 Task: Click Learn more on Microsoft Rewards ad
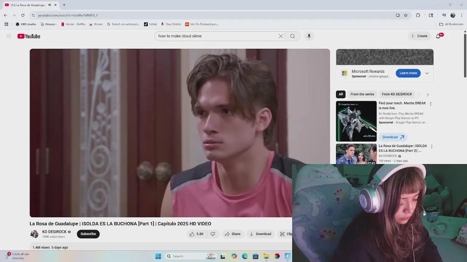[408, 73]
